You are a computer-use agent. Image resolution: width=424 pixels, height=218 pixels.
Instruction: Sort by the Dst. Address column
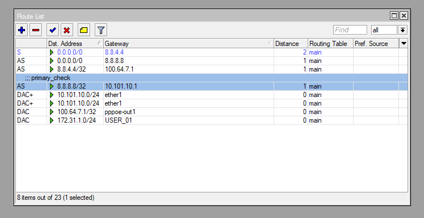pos(75,44)
